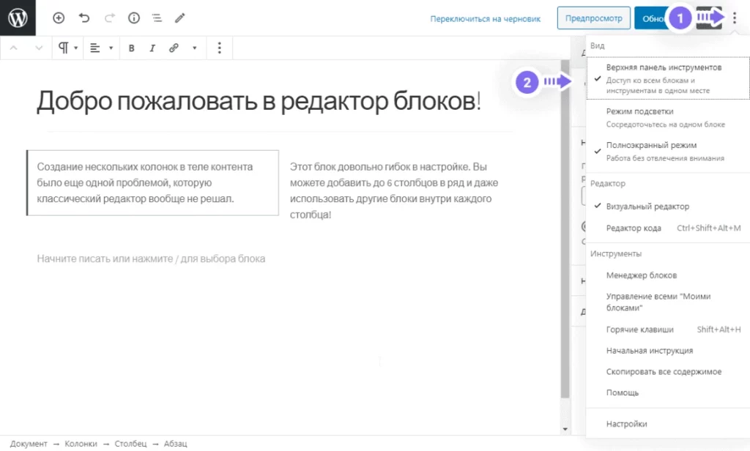Select the pencil tools icon
This screenshot has height=451, width=750.
(180, 18)
